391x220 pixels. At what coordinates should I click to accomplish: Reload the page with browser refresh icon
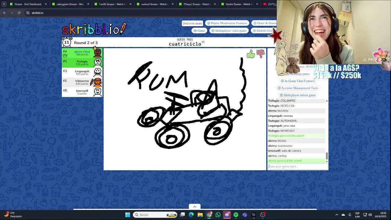tap(19, 13)
